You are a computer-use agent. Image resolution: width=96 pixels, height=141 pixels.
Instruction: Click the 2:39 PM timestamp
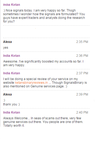pos(82,94)
